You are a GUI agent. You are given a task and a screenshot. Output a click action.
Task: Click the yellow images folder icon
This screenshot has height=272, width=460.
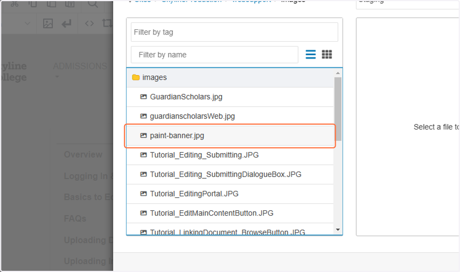[136, 77]
